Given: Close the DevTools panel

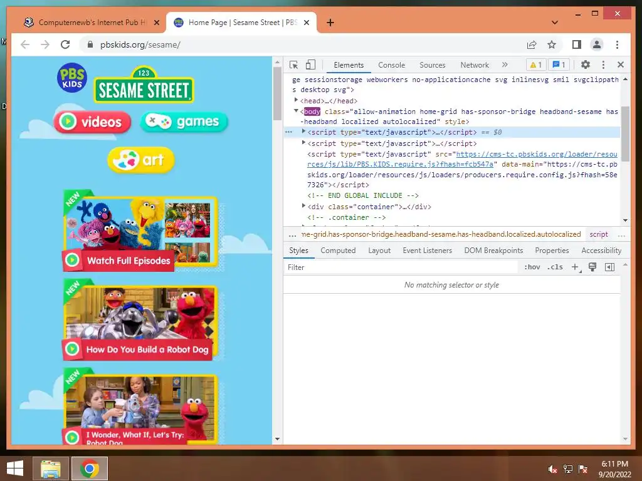Looking at the screenshot, I should [x=620, y=65].
